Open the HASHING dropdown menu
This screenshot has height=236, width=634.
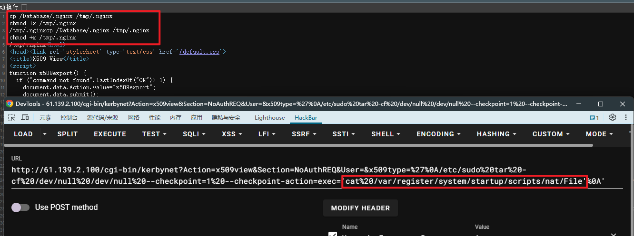[497, 134]
